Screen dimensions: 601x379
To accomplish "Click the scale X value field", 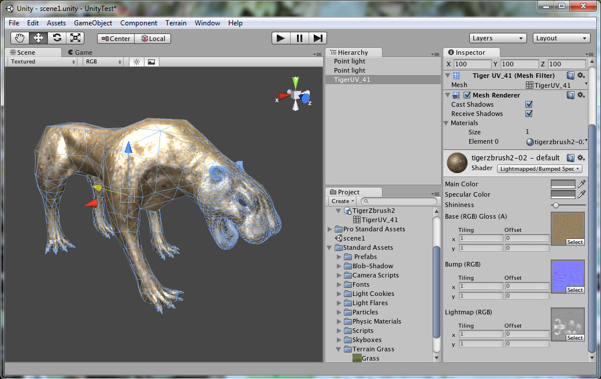I will pyautogui.click(x=472, y=64).
